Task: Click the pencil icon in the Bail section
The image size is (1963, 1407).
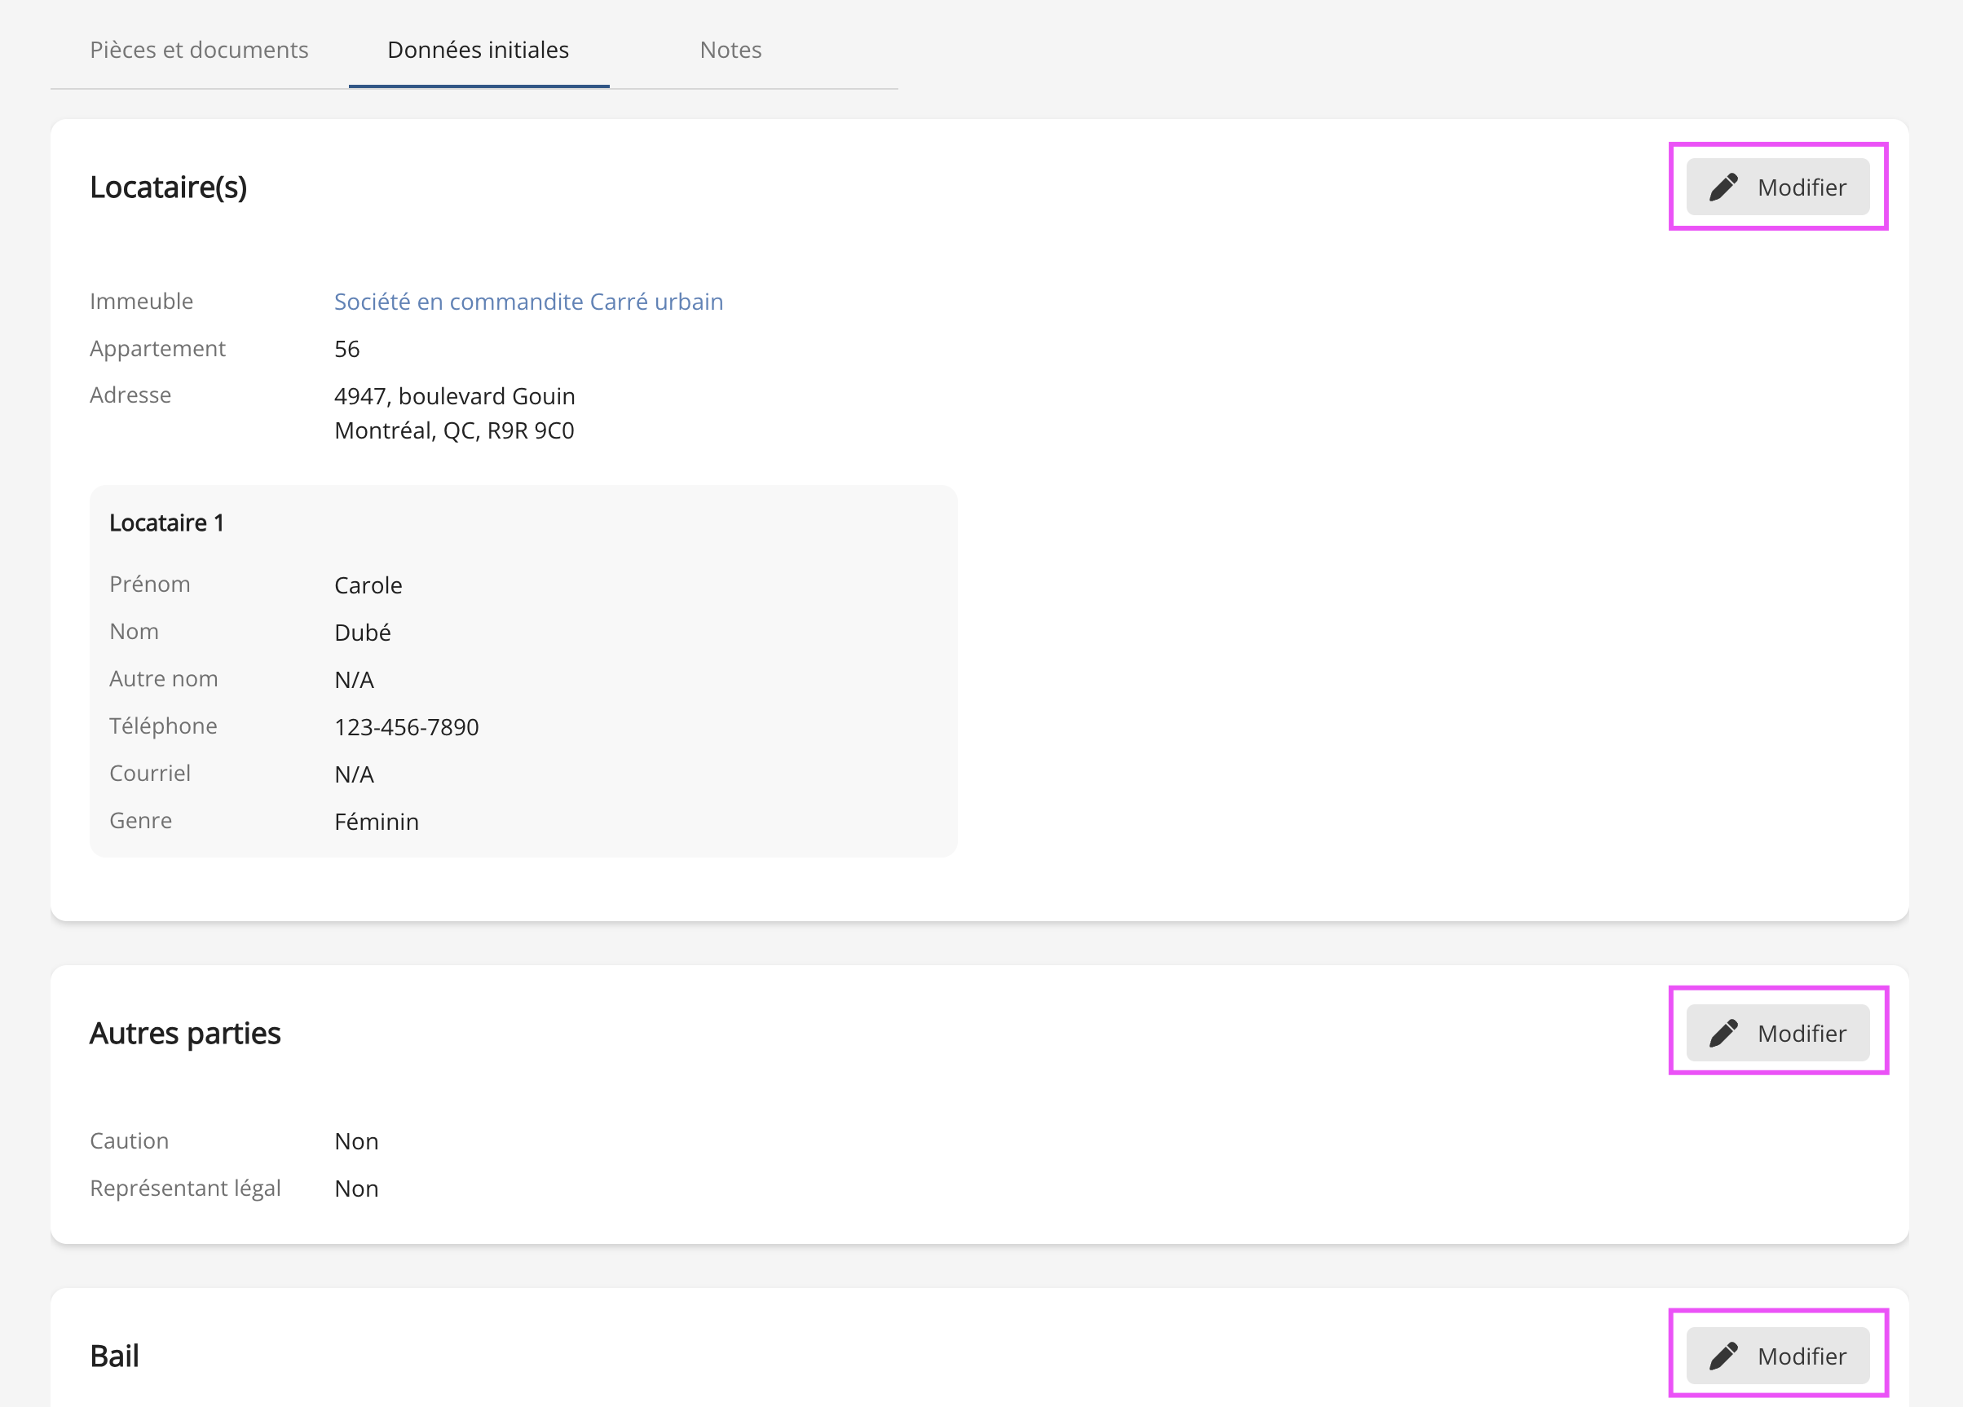Action: 1723,1355
